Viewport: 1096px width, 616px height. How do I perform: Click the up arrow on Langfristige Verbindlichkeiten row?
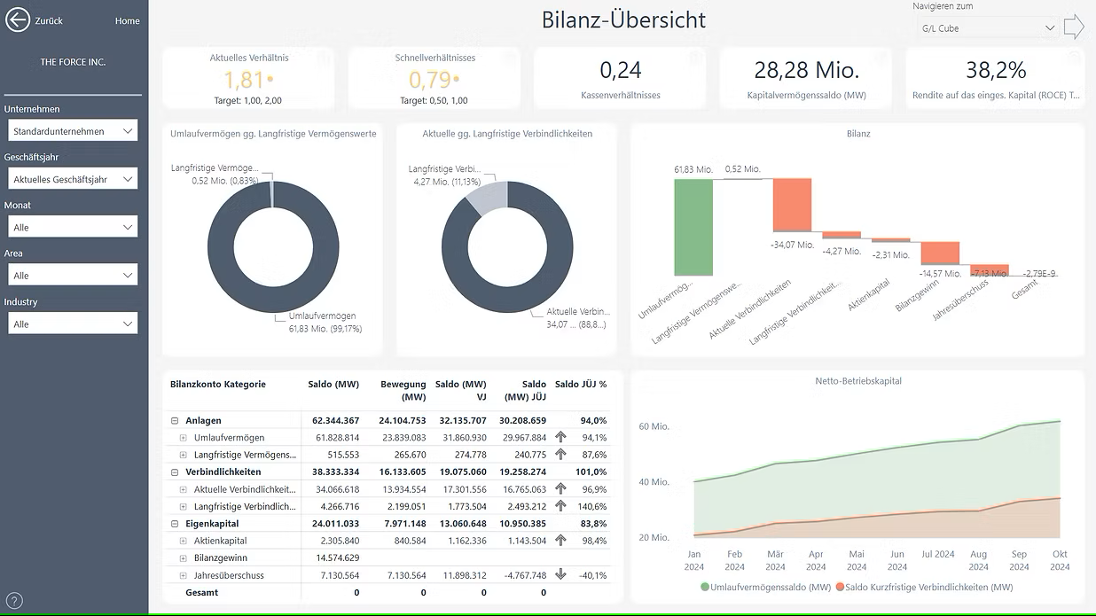pos(560,506)
